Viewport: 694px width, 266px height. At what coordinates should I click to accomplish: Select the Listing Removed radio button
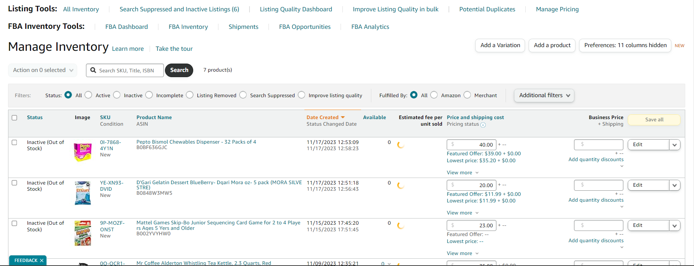(190, 95)
